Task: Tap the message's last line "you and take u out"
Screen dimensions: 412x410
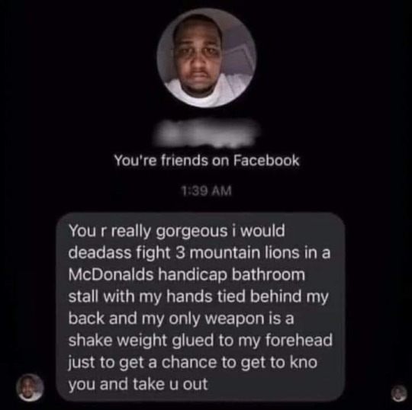Action: [x=138, y=384]
